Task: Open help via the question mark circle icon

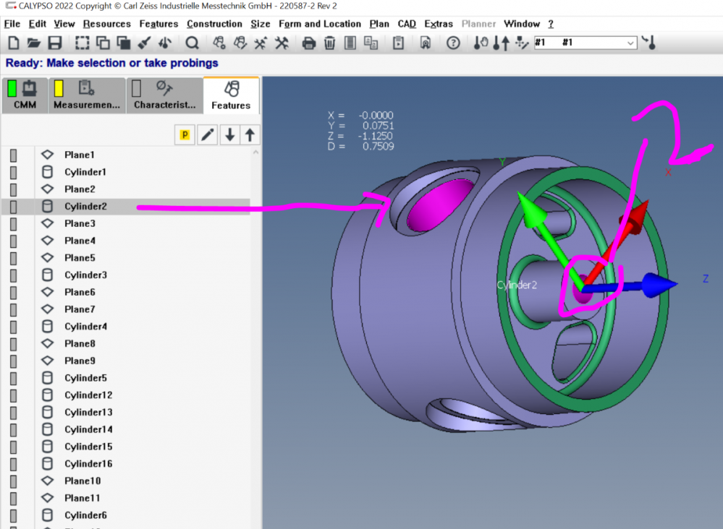Action: click(453, 43)
